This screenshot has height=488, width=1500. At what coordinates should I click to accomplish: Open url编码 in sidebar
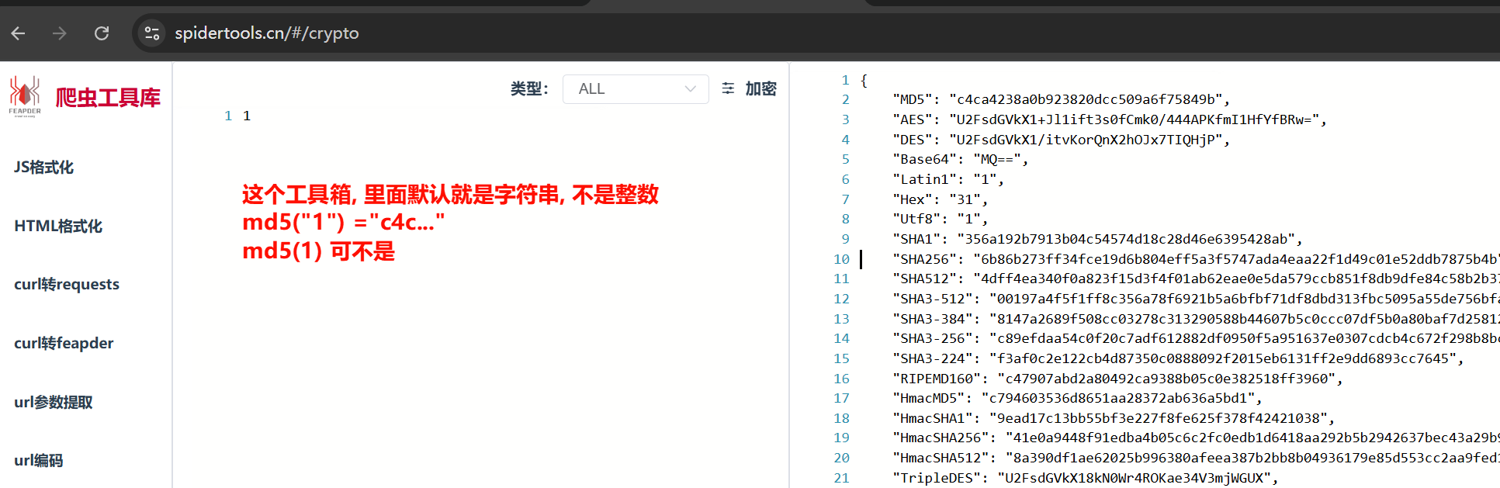(x=39, y=461)
